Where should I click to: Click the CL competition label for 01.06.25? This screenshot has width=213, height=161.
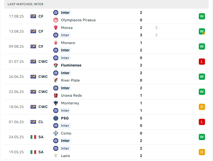tap(41, 122)
